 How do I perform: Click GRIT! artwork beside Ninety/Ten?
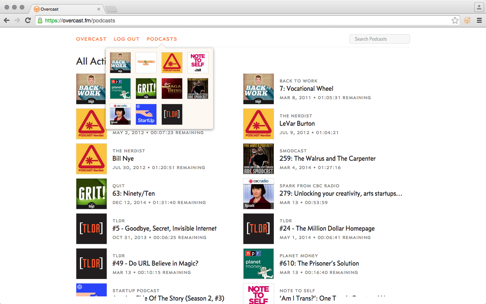(x=92, y=194)
